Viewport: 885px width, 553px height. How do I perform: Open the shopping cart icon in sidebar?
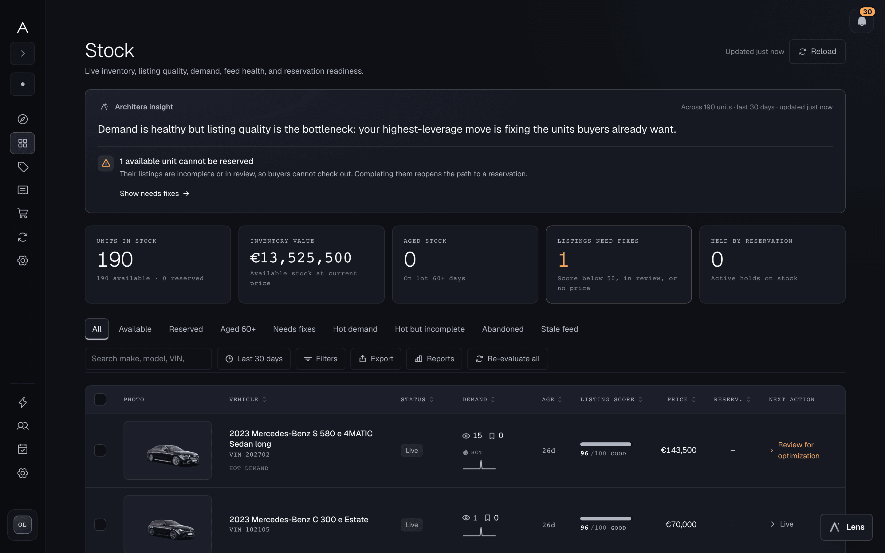(x=23, y=214)
